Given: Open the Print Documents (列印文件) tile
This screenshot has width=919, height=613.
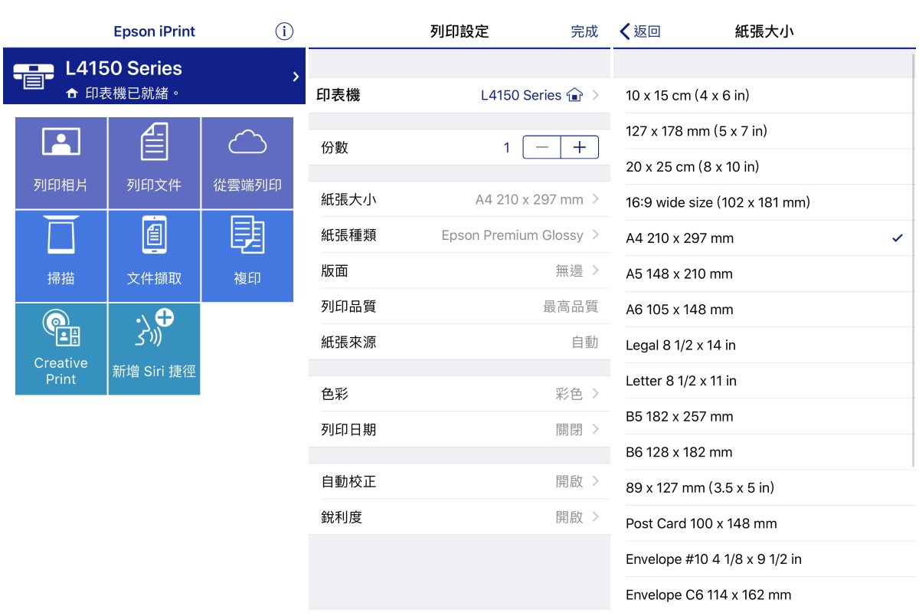Looking at the screenshot, I should [154, 162].
